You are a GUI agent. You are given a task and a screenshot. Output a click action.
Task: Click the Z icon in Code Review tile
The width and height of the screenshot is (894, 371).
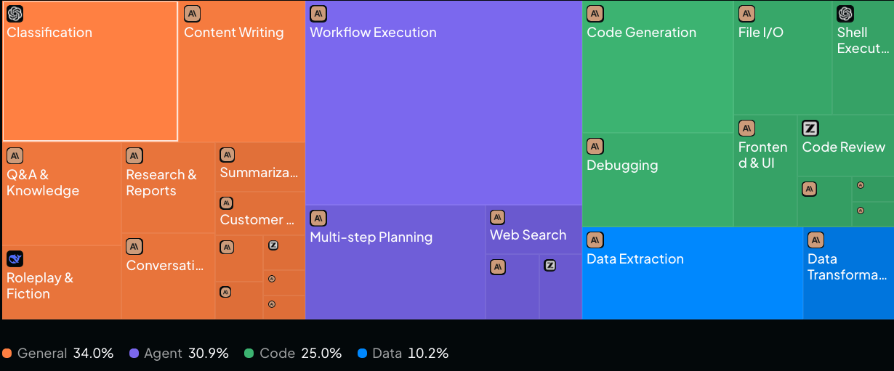point(810,129)
